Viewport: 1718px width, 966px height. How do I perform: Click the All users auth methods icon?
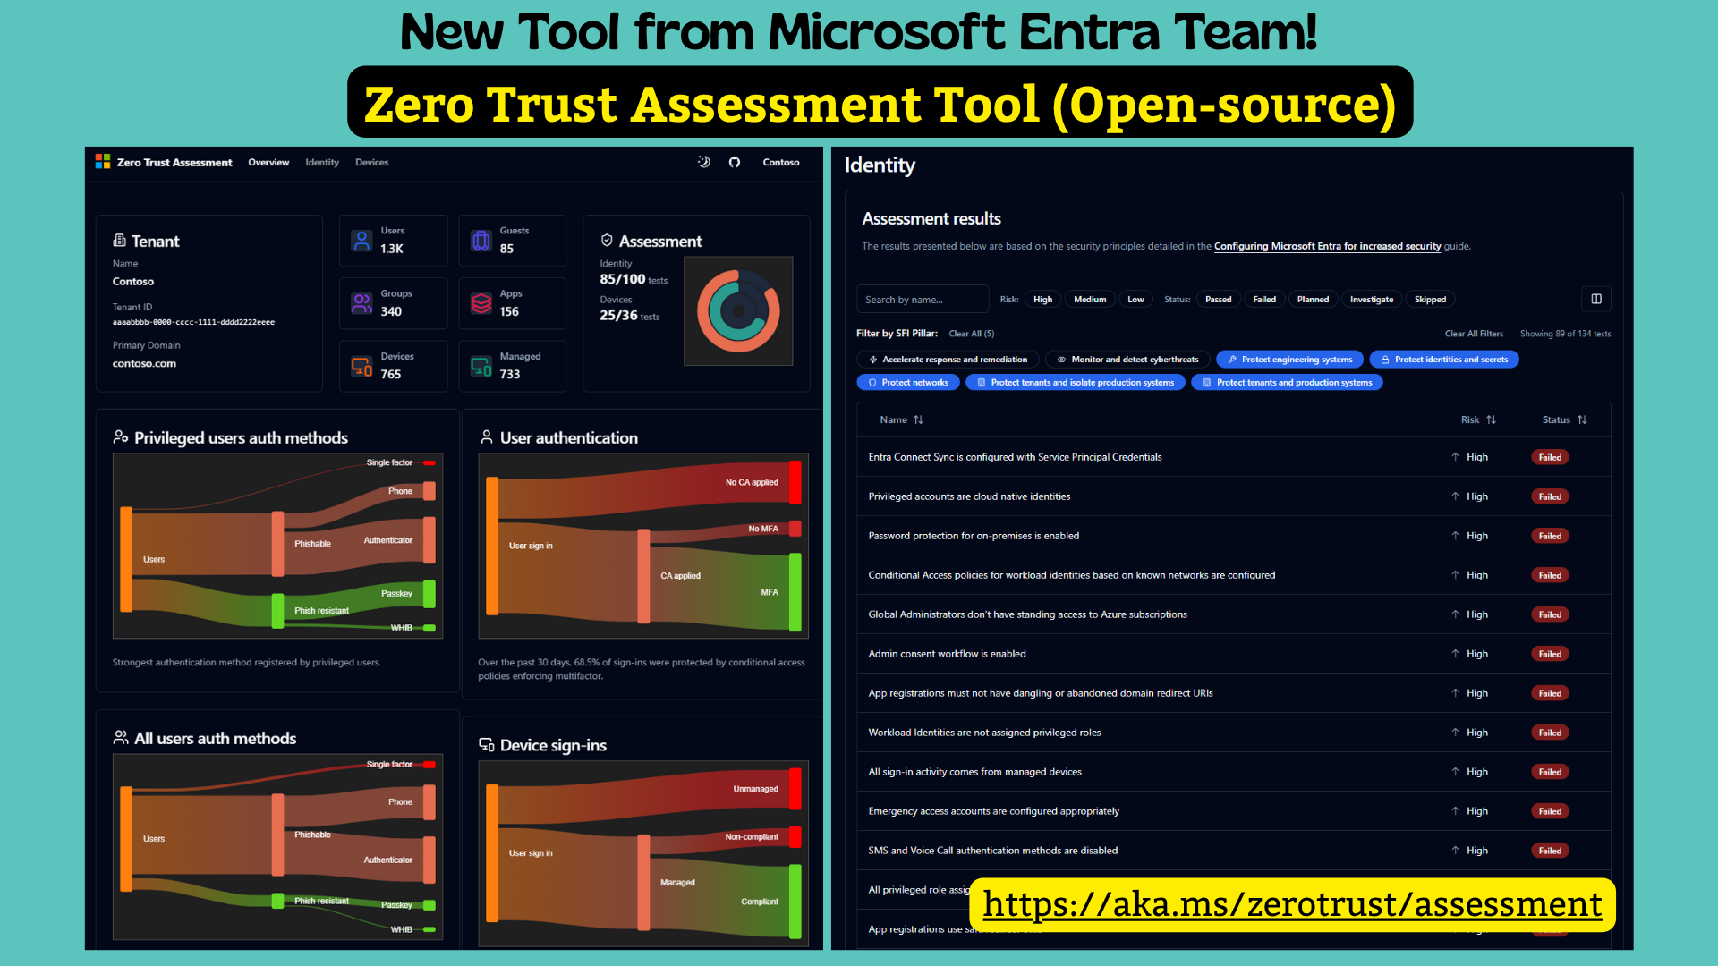(121, 738)
